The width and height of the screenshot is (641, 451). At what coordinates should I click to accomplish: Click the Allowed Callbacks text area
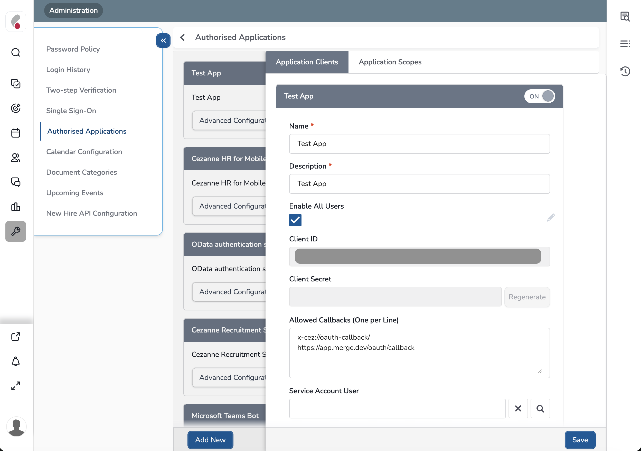(419, 353)
